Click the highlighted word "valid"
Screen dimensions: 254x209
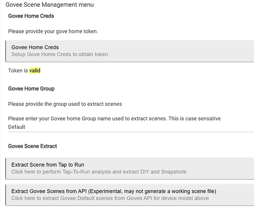[x=35, y=71]
